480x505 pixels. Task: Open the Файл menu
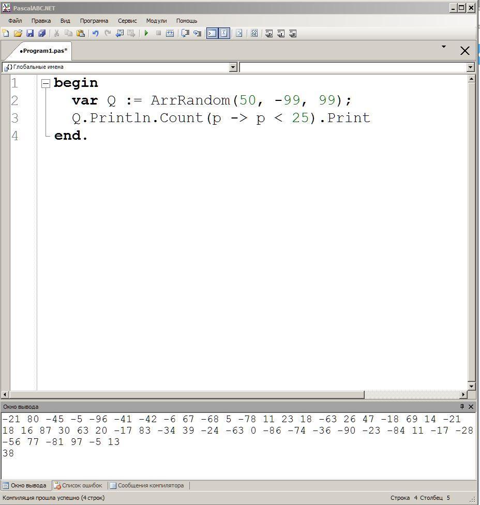[x=15, y=21]
